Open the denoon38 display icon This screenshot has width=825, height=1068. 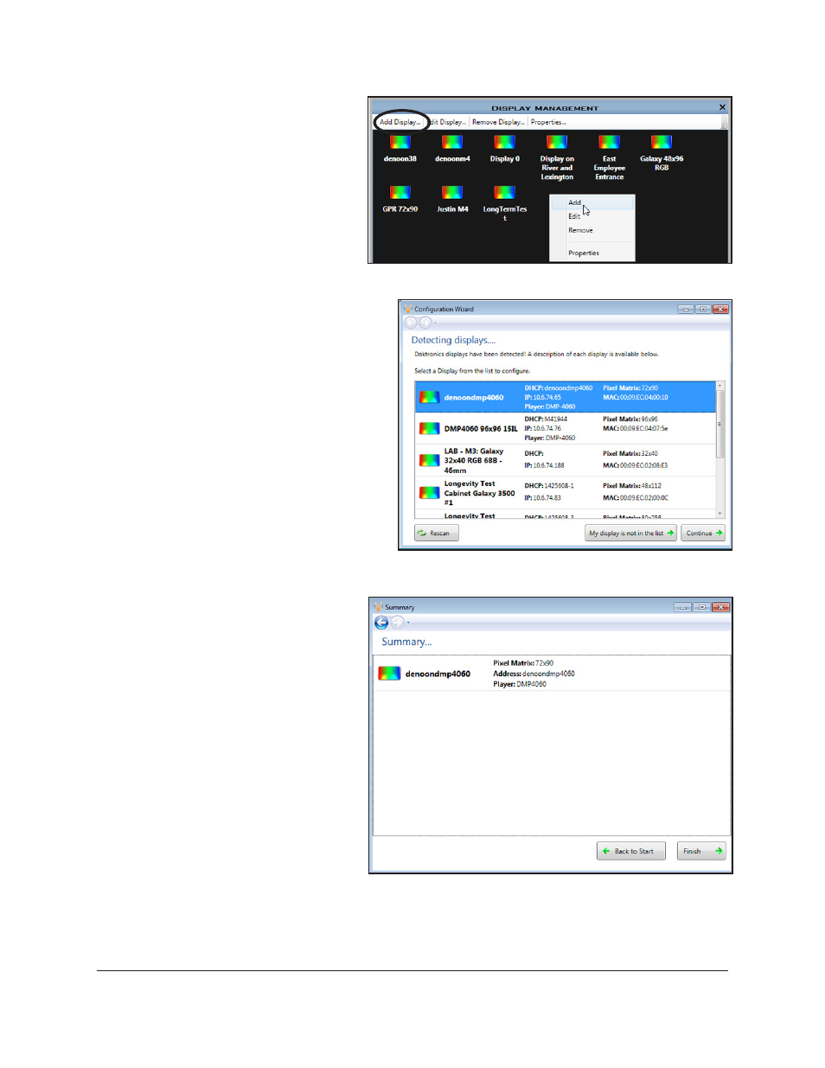400,148
